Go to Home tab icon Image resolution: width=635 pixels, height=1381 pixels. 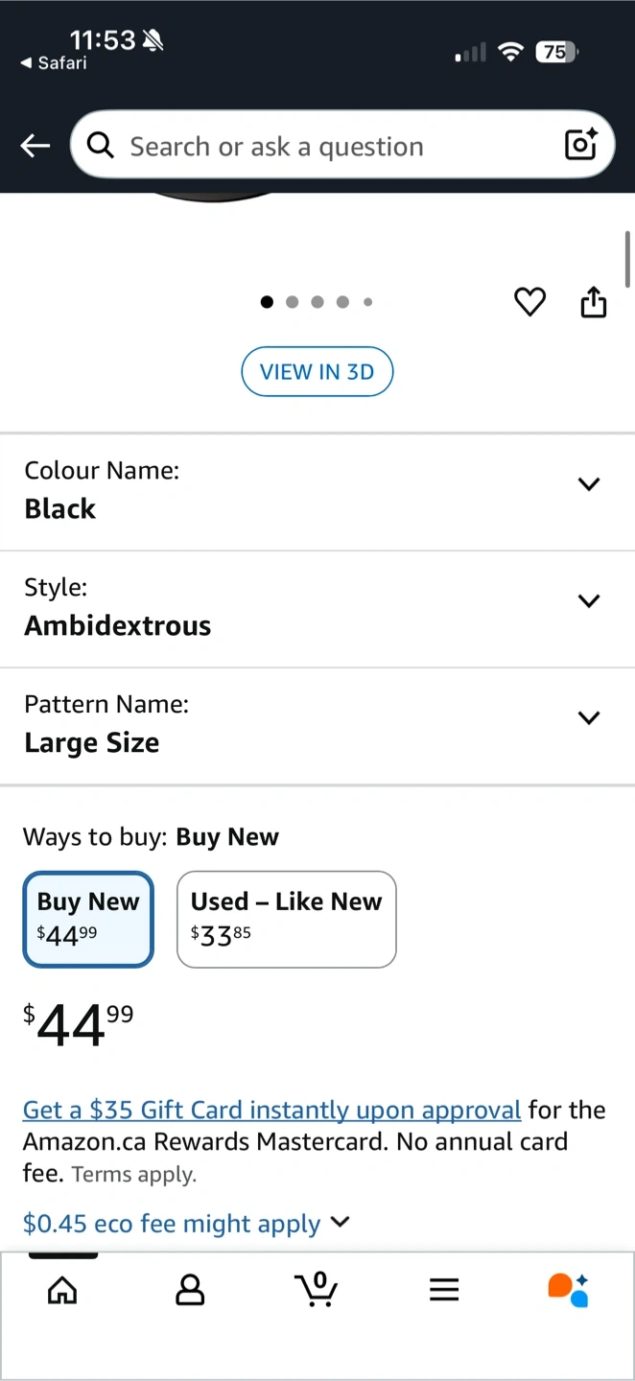pos(62,1290)
